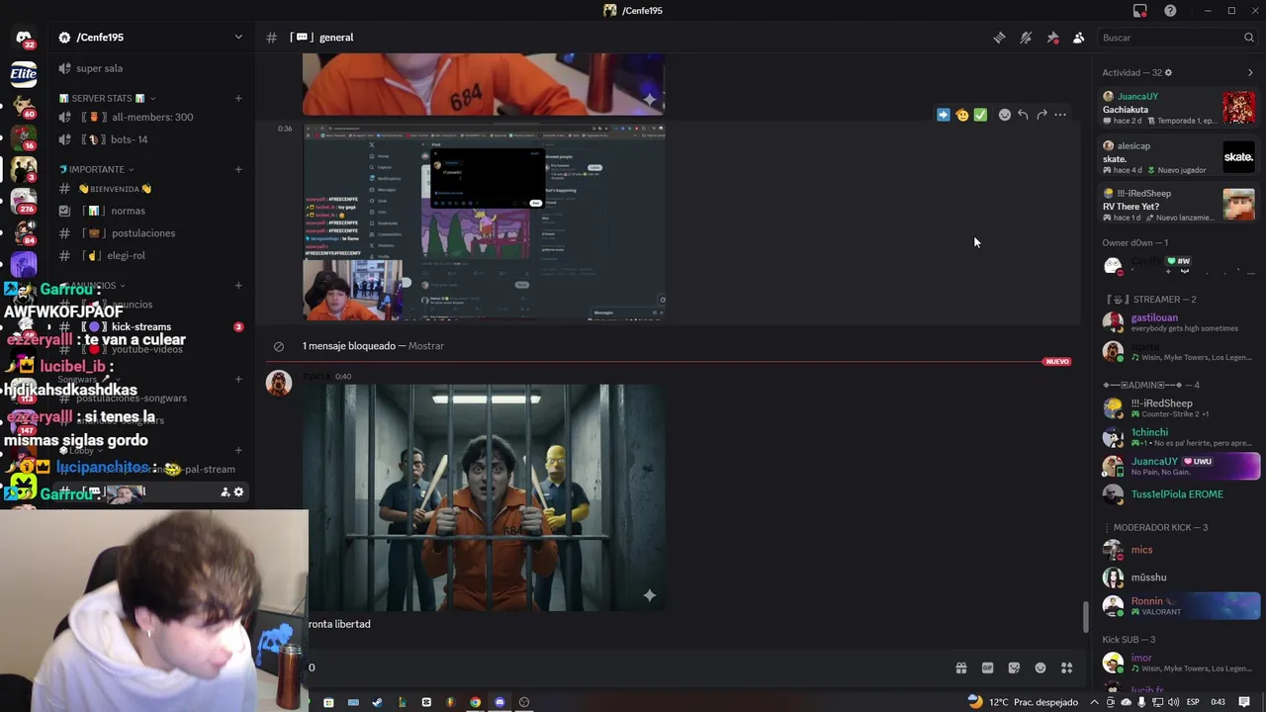
Task: React with the green checkmark emoji
Action: pyautogui.click(x=980, y=115)
